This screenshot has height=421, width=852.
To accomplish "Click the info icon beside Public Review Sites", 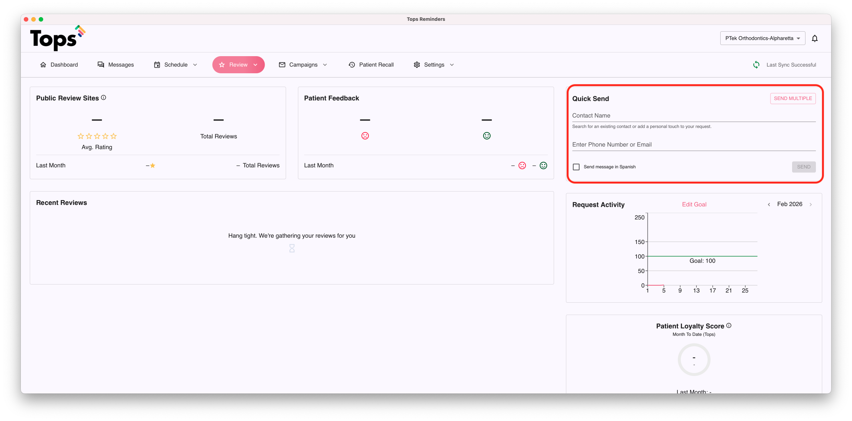I will (x=103, y=97).
